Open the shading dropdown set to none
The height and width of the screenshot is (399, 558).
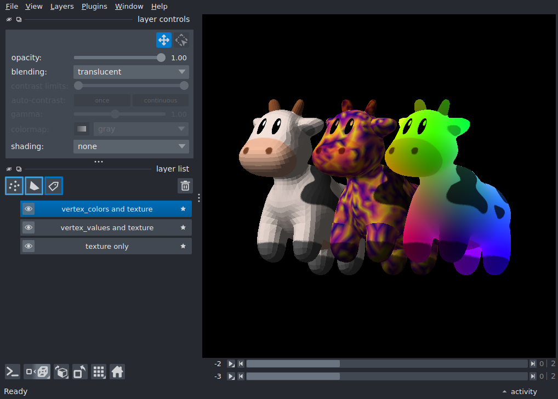tap(131, 146)
